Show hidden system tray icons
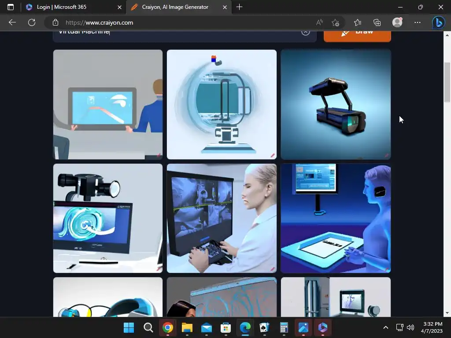This screenshot has width=451, height=338. pos(386,327)
